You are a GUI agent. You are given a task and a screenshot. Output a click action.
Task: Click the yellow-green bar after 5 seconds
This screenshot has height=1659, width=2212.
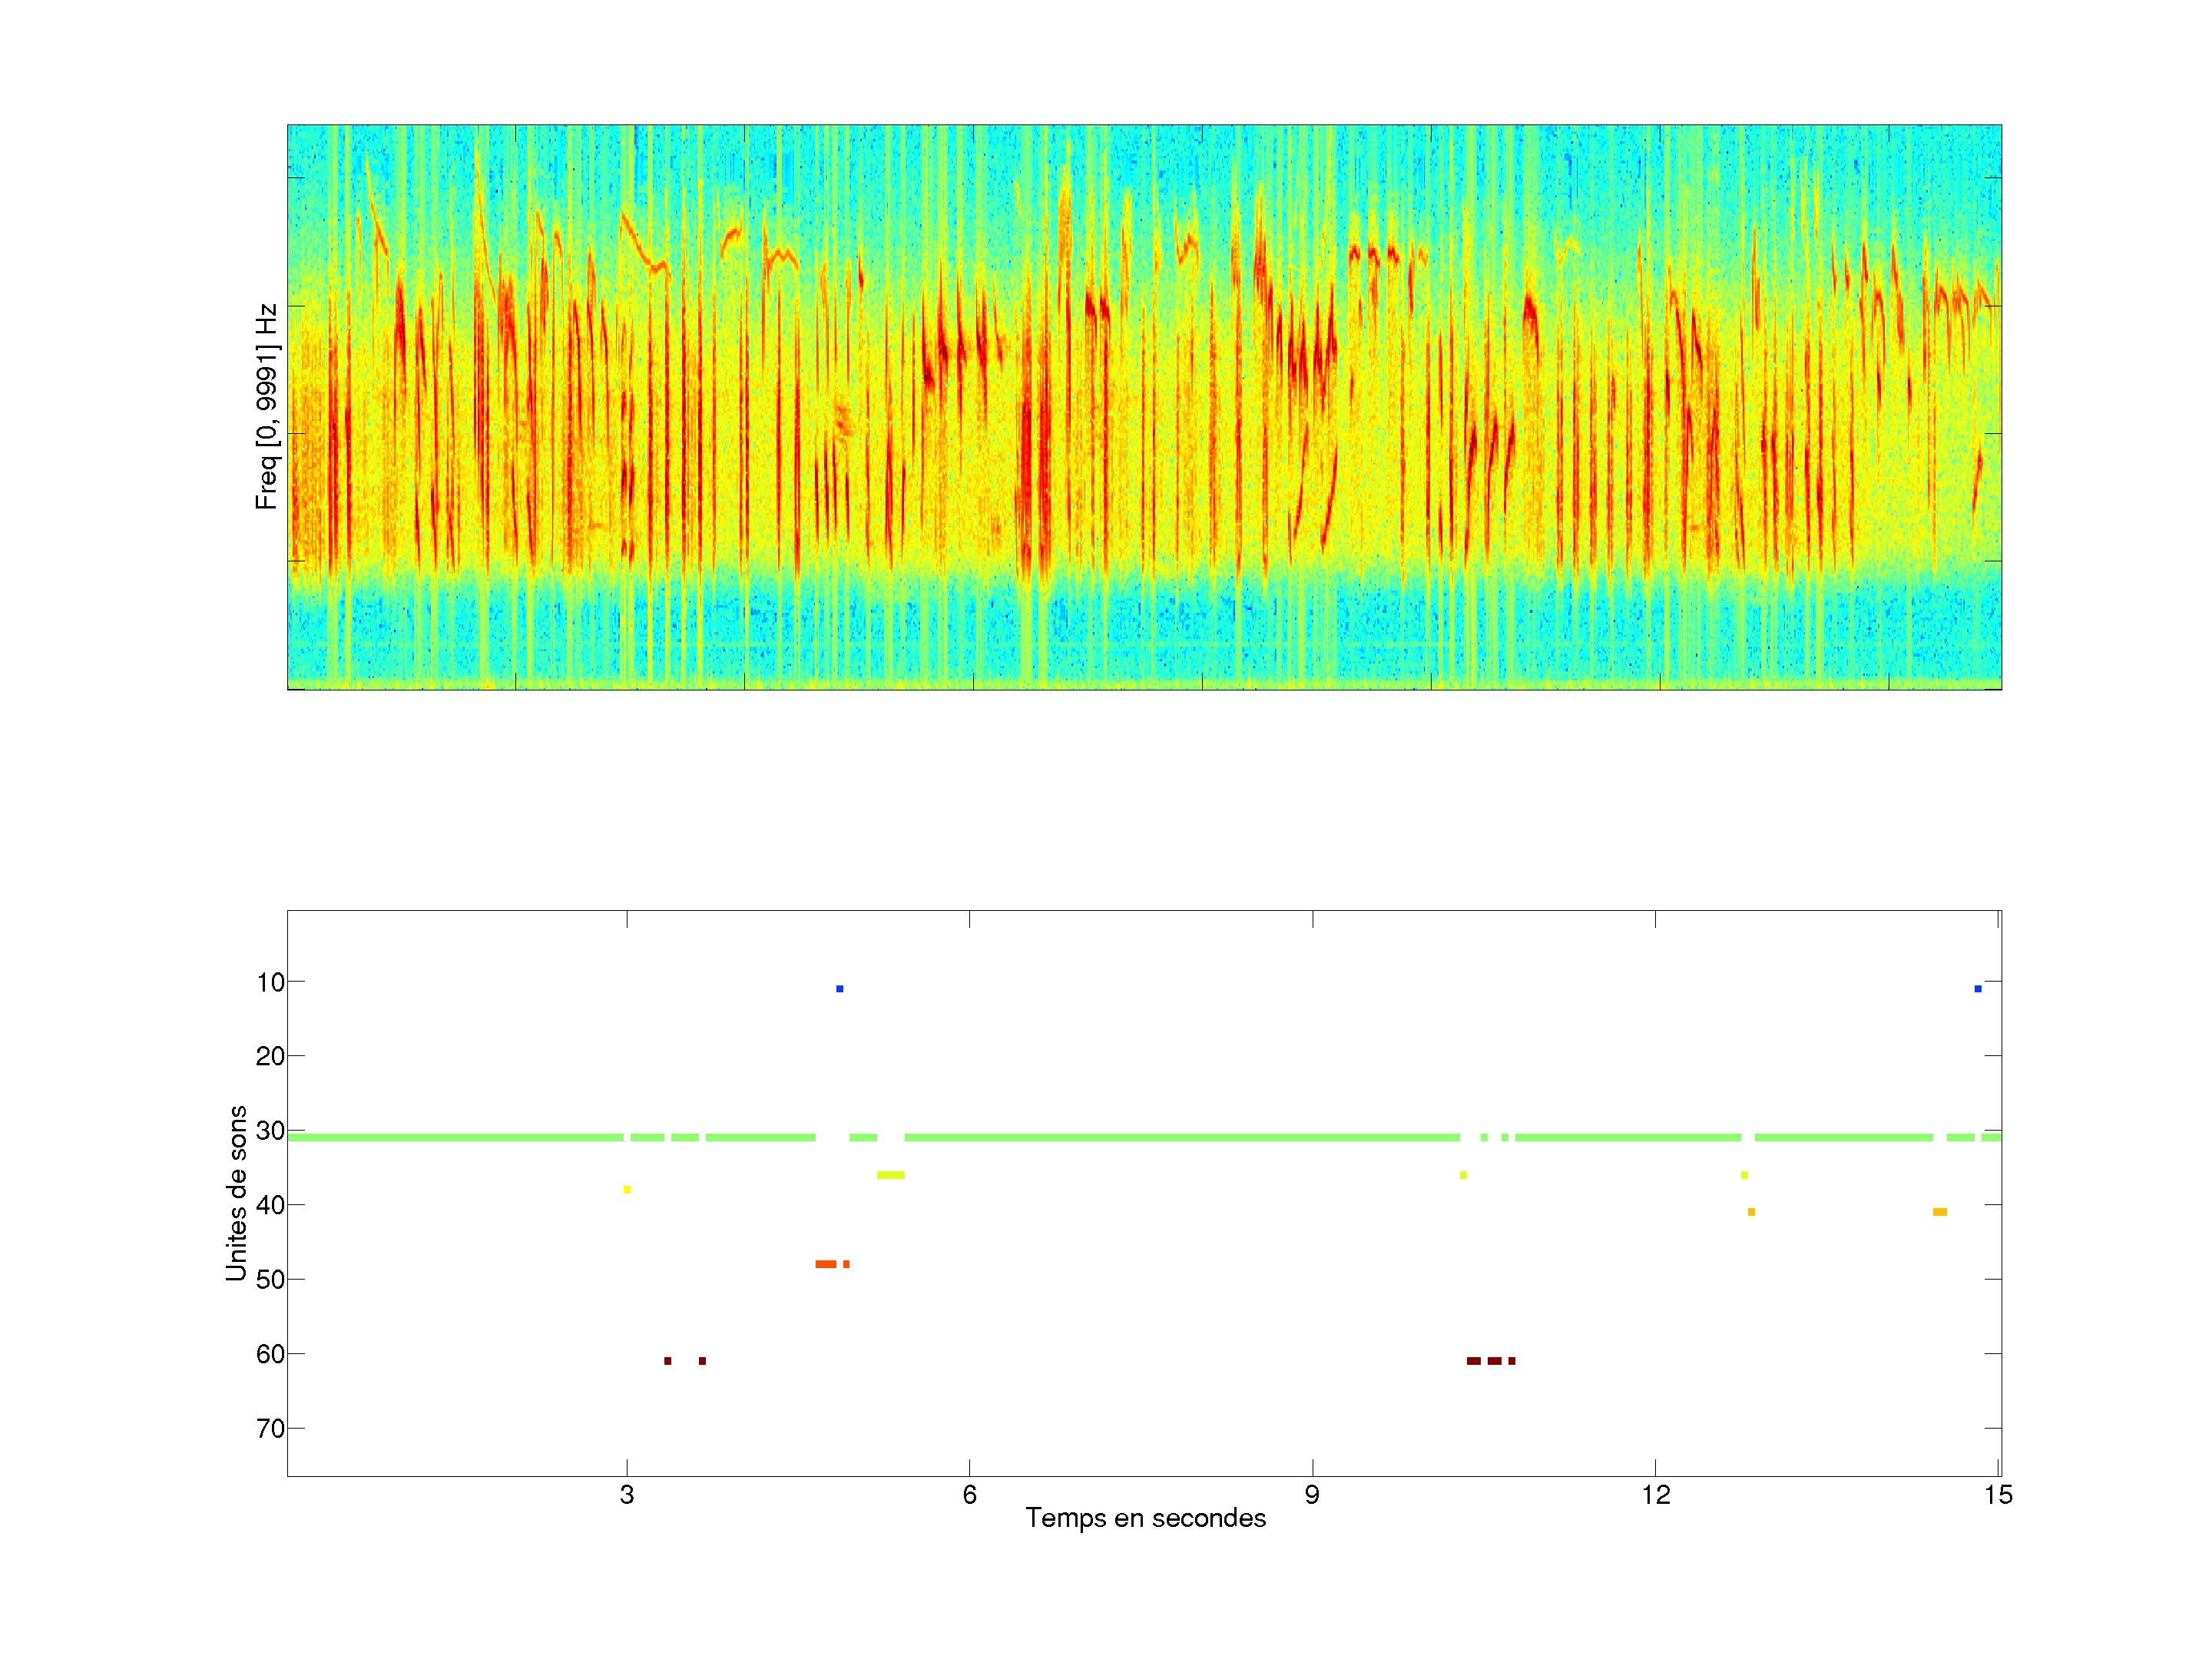click(x=890, y=1175)
